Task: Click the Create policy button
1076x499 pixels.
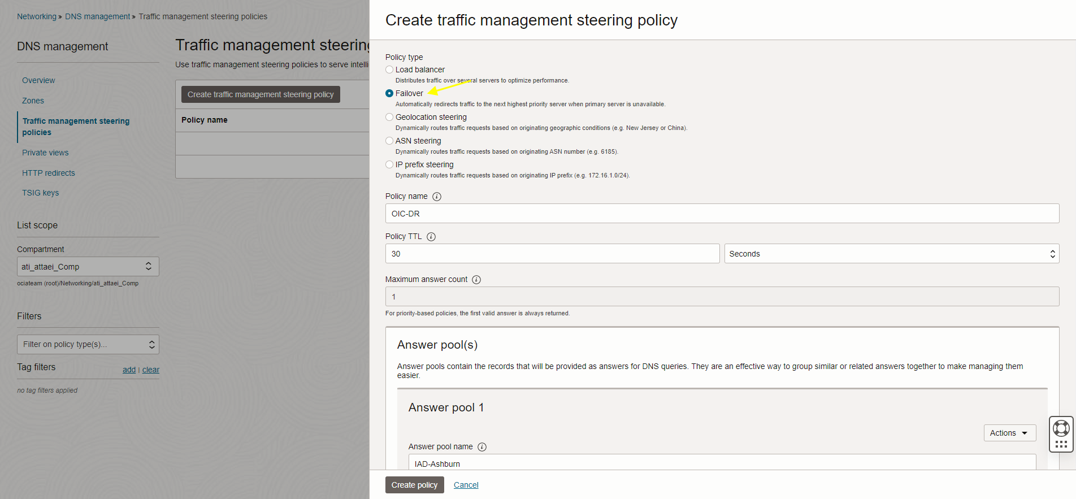Action: click(x=414, y=485)
